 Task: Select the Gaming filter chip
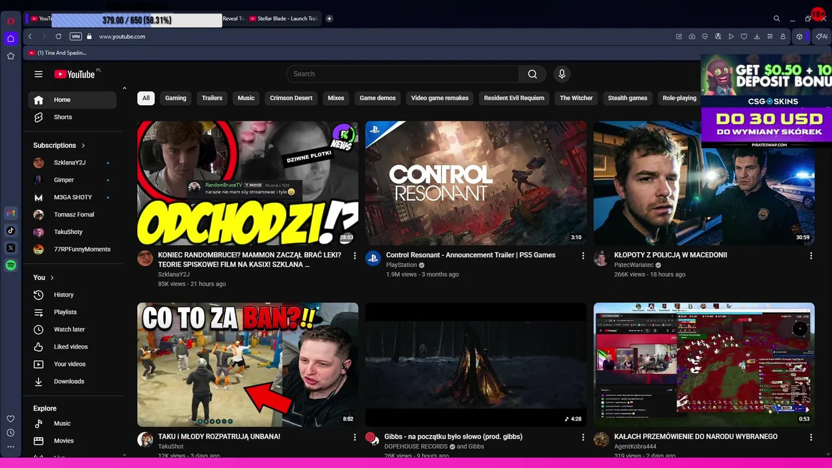click(175, 98)
